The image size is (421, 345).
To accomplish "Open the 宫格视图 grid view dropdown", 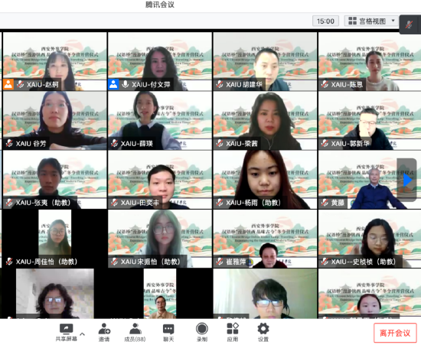I will coord(371,21).
